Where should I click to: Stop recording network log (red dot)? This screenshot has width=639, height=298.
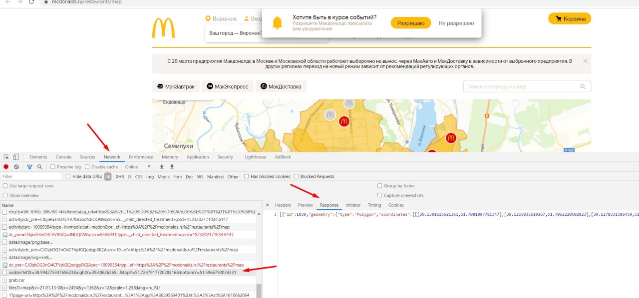click(x=6, y=167)
